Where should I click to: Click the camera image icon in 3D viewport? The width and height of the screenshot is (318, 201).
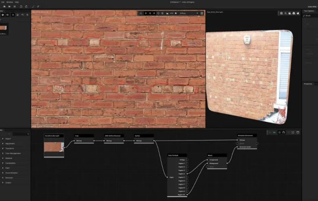[x=290, y=13]
